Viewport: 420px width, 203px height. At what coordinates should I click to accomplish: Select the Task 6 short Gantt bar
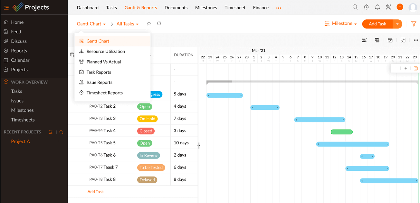tap(367, 156)
